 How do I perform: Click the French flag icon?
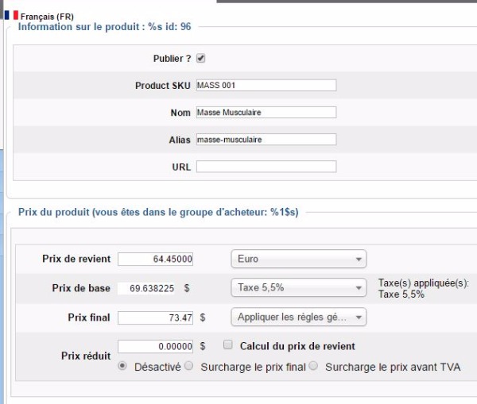pyautogui.click(x=11, y=15)
